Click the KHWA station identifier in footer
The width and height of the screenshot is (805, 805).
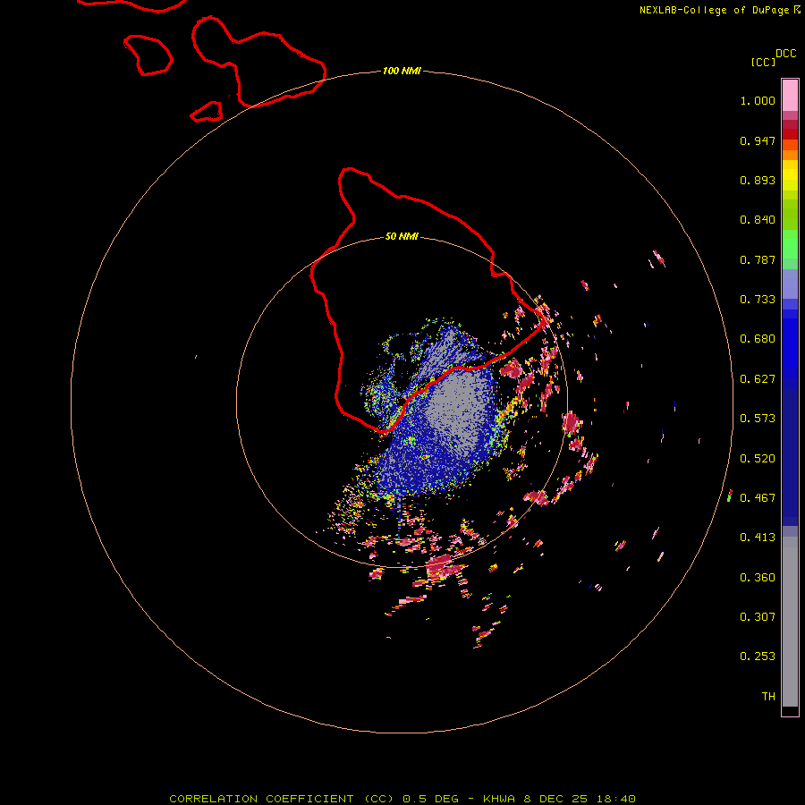tap(499, 799)
